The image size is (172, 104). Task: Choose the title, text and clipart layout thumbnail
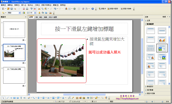pyautogui.click(x=162, y=57)
